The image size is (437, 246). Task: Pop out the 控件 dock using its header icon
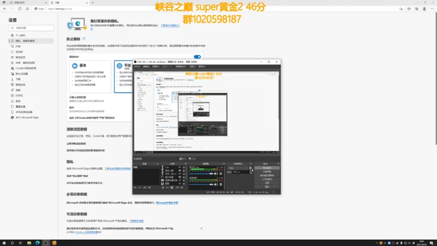pos(279,163)
